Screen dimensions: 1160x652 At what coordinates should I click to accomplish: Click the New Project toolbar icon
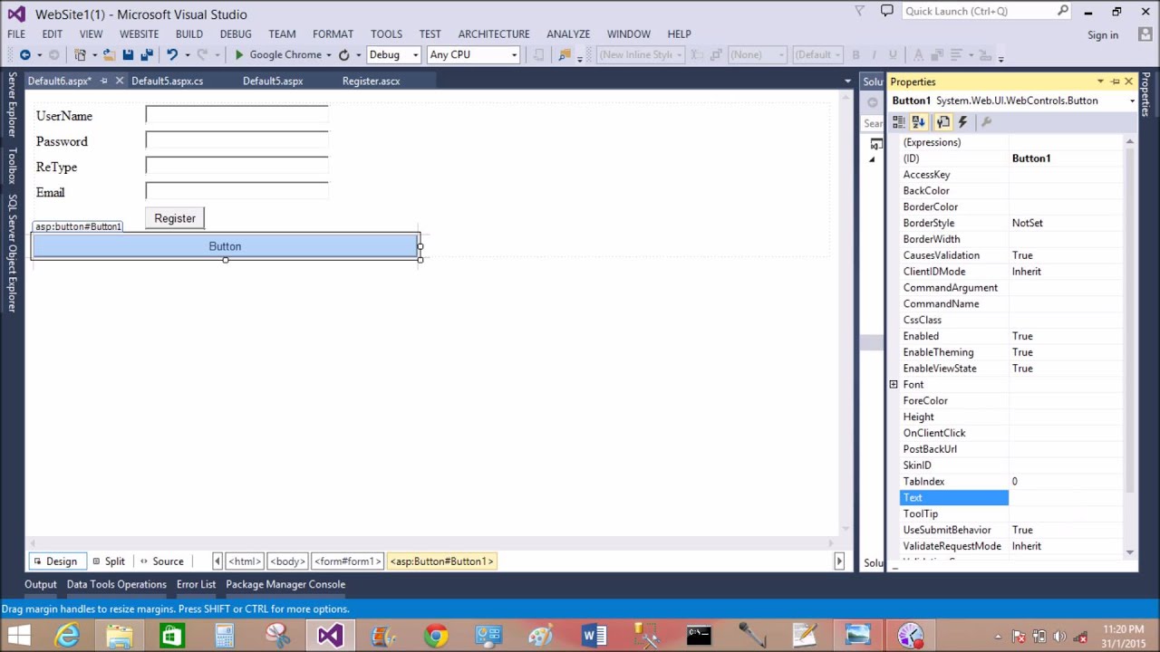pyautogui.click(x=80, y=55)
